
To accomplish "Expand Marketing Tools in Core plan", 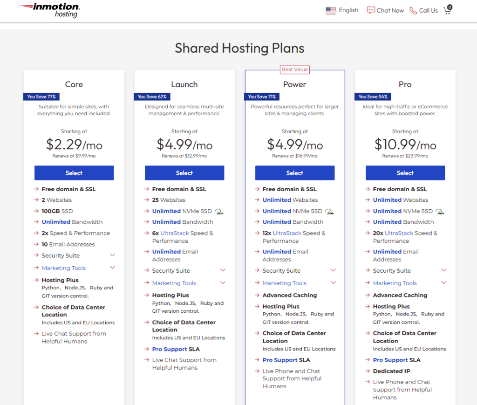I will click(112, 268).
